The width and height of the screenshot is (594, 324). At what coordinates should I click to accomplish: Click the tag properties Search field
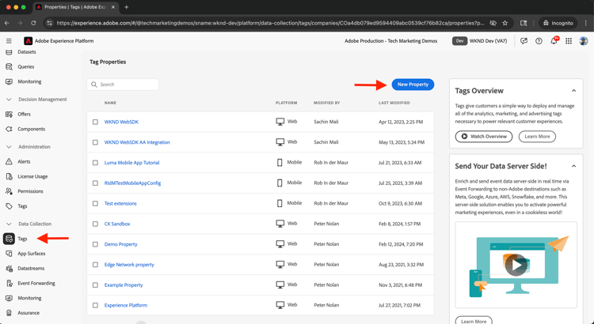coord(124,85)
